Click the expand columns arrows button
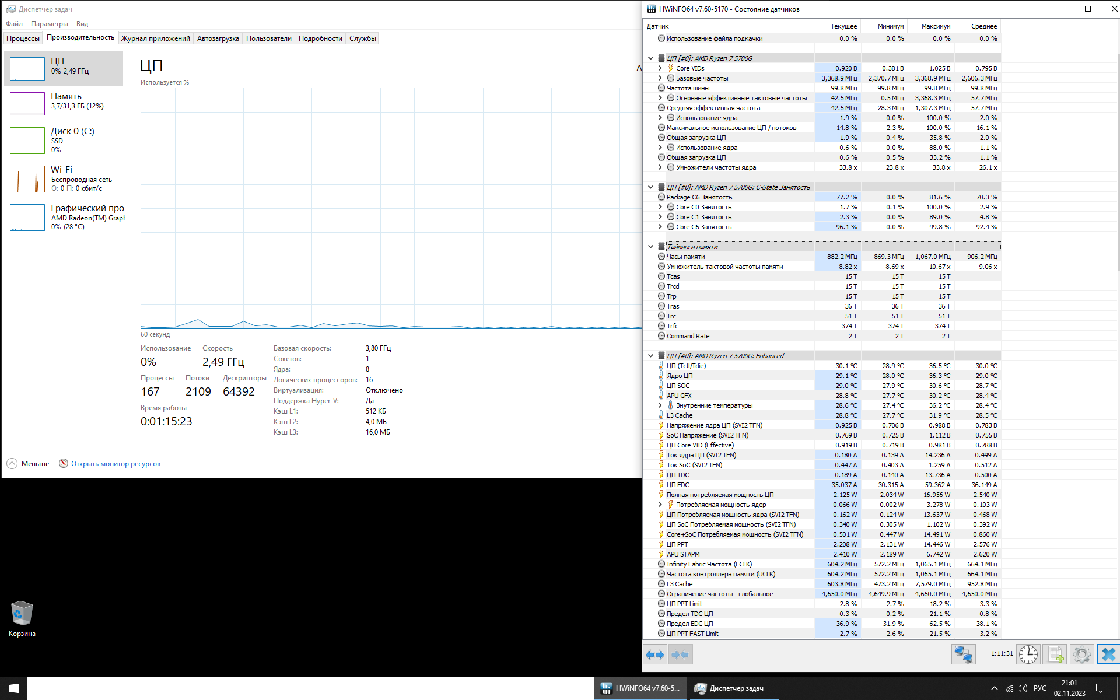 click(655, 654)
